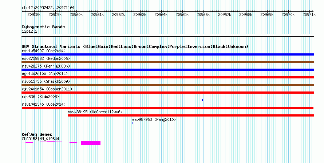Open the nsv438195 (McCarroll2006) label
Viewport: 324px width, 163px height.
coord(95,112)
